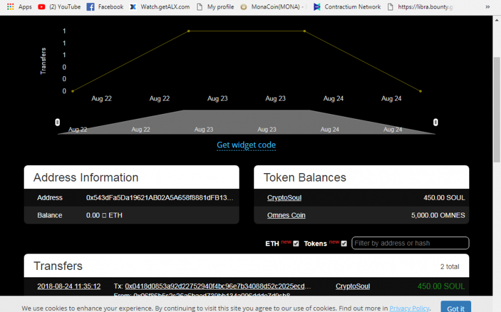Open transaction hash 0x0418d0853a92 link
The image size is (501, 312).
point(218,286)
